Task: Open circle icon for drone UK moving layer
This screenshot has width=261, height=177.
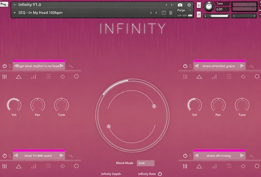Action: pos(257,166)
